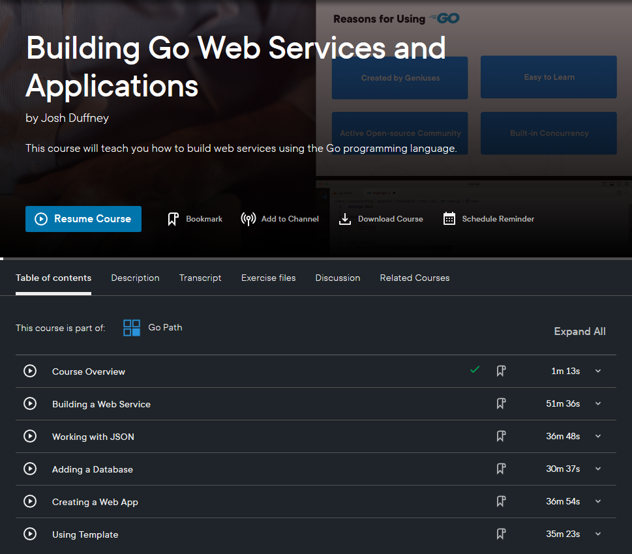Click the Go Path grid icon

click(x=132, y=328)
